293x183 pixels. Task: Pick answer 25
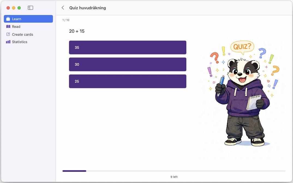pos(127,81)
